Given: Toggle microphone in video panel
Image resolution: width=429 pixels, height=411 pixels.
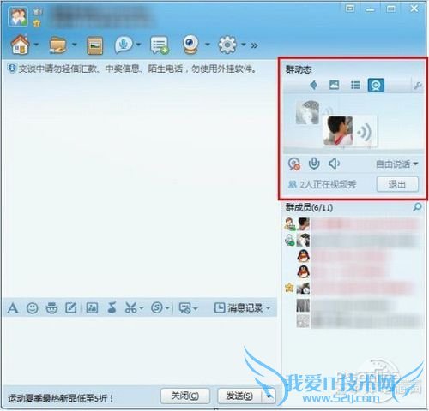Looking at the screenshot, I should click(x=314, y=164).
